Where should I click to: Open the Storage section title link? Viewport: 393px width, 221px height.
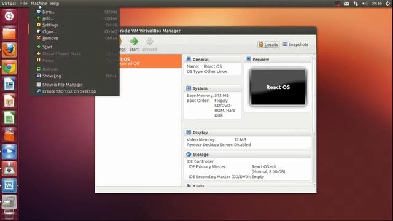pyautogui.click(x=201, y=155)
